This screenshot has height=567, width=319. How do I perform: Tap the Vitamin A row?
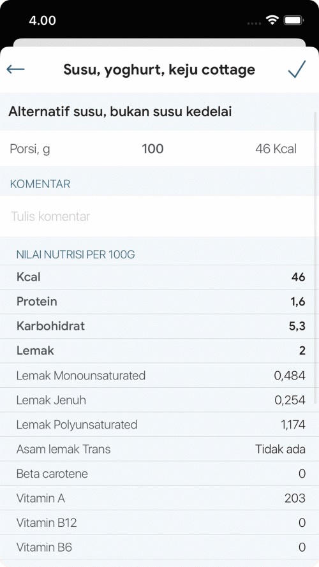[159, 498]
